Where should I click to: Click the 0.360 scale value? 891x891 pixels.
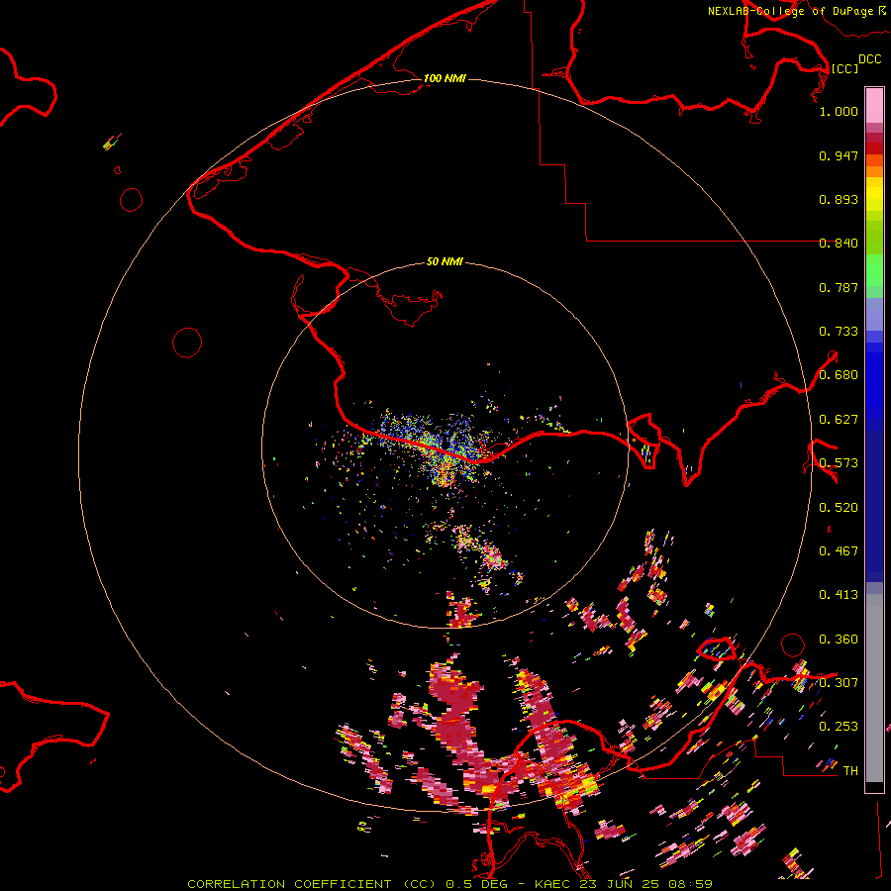click(839, 640)
